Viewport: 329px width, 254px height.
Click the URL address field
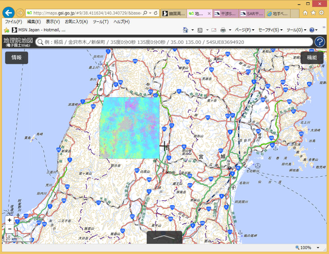pos(87,13)
